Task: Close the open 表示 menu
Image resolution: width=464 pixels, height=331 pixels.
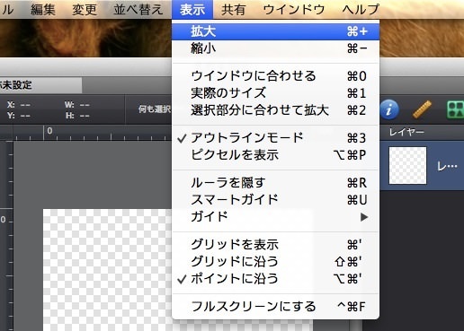Action: (x=192, y=10)
